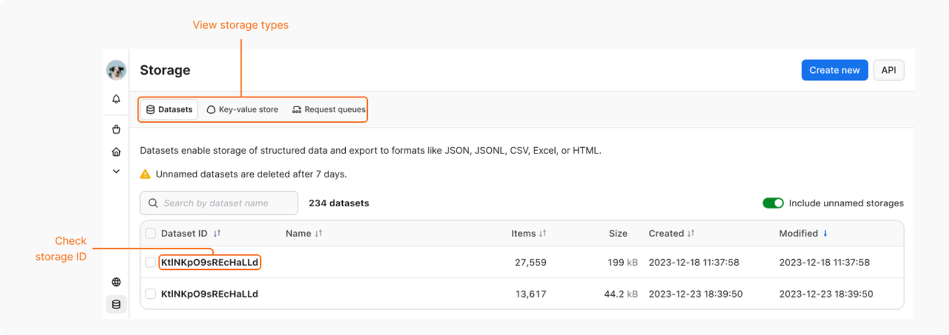Viewport: 949px width, 335px height.
Task: Click the Create new button
Action: (x=835, y=70)
